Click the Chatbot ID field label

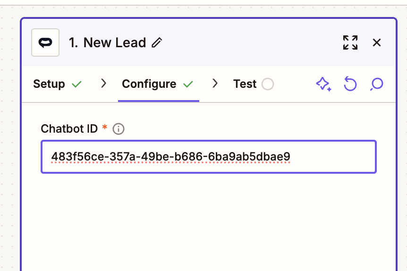click(69, 128)
